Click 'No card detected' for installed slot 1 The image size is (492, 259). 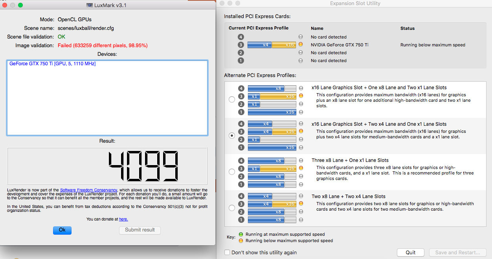[329, 61]
